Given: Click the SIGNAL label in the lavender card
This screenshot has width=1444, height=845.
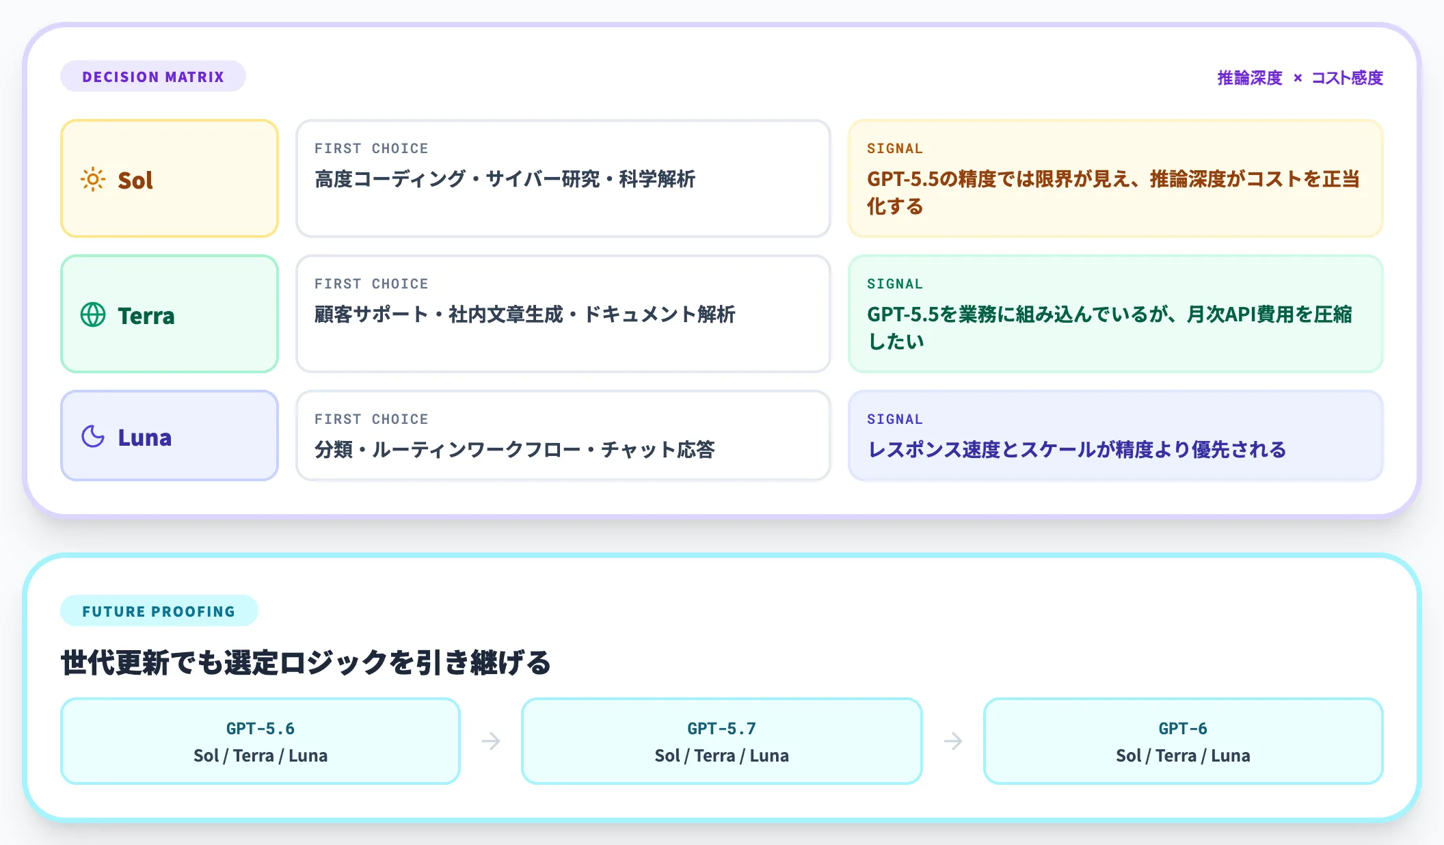Looking at the screenshot, I should [895, 419].
